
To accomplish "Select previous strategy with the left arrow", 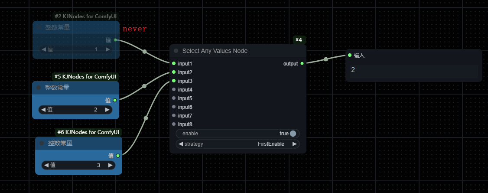I will pyautogui.click(x=180, y=144).
